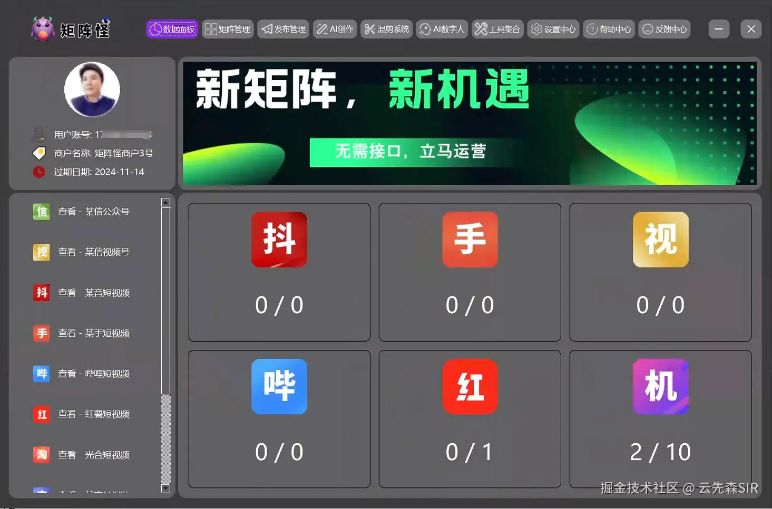Click the 淘 icon in the sidebar
Viewport: 772px width, 509px height.
pyautogui.click(x=41, y=455)
